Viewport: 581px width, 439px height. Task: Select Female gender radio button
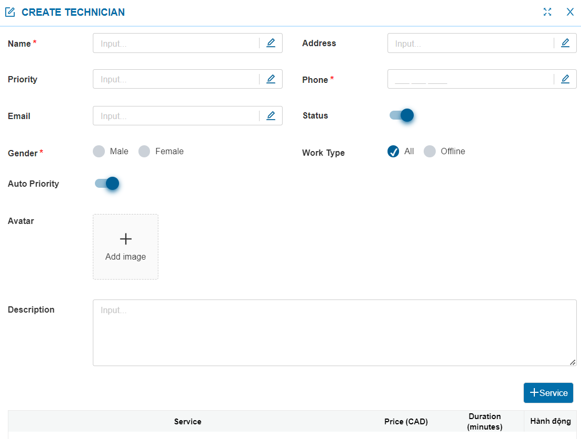pos(144,151)
